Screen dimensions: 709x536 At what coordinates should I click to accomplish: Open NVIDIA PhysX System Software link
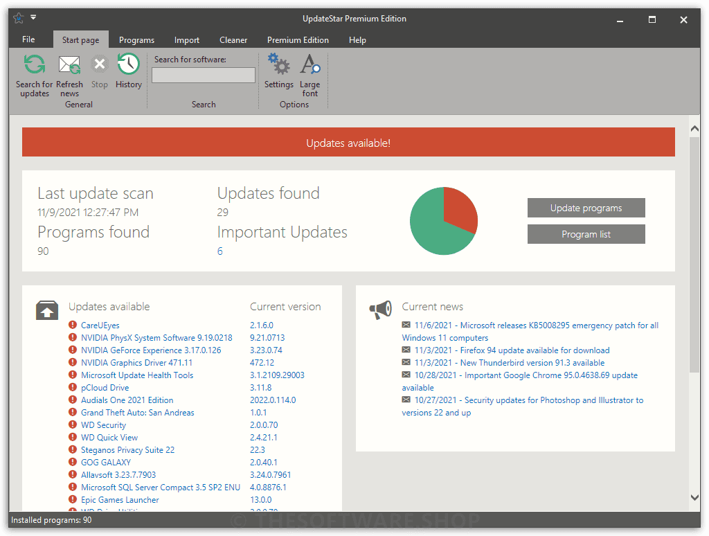tap(156, 337)
